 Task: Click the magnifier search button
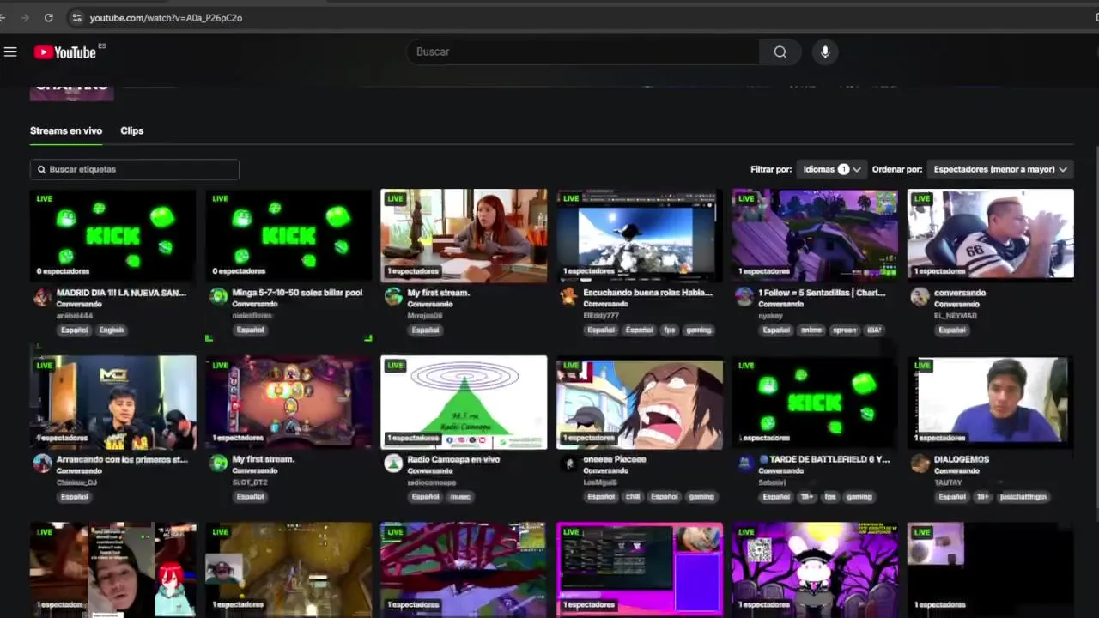pos(780,52)
